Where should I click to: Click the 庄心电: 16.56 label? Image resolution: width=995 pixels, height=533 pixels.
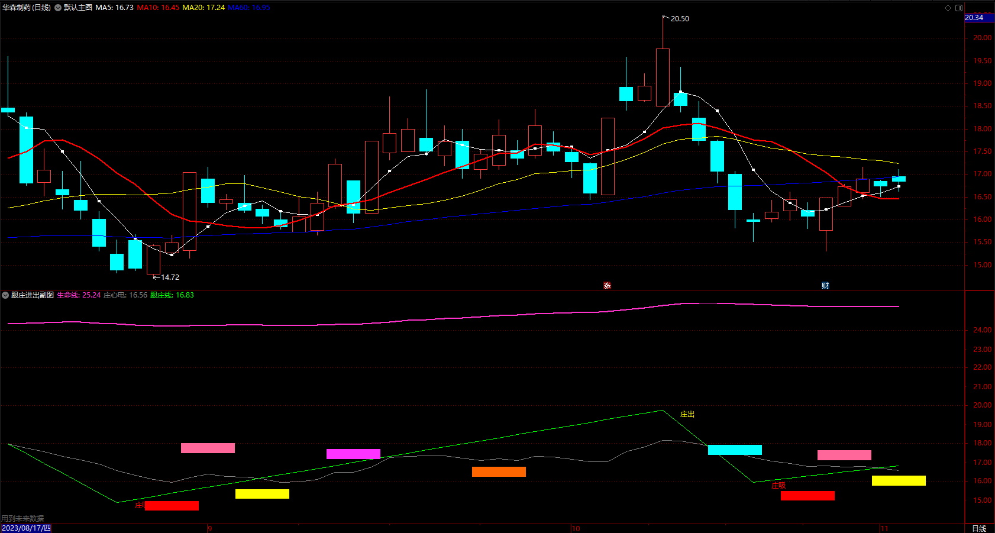click(x=125, y=295)
